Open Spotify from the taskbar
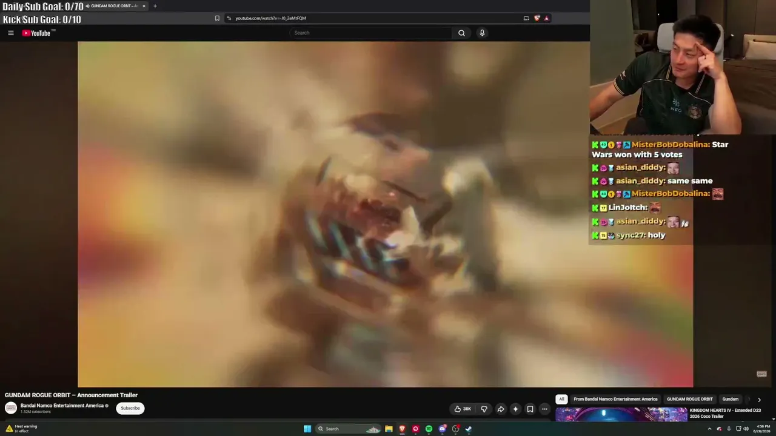The width and height of the screenshot is (776, 436). click(429, 429)
